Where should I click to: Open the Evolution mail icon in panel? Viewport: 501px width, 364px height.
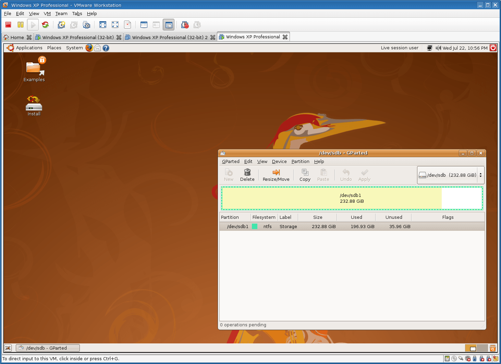tap(98, 48)
